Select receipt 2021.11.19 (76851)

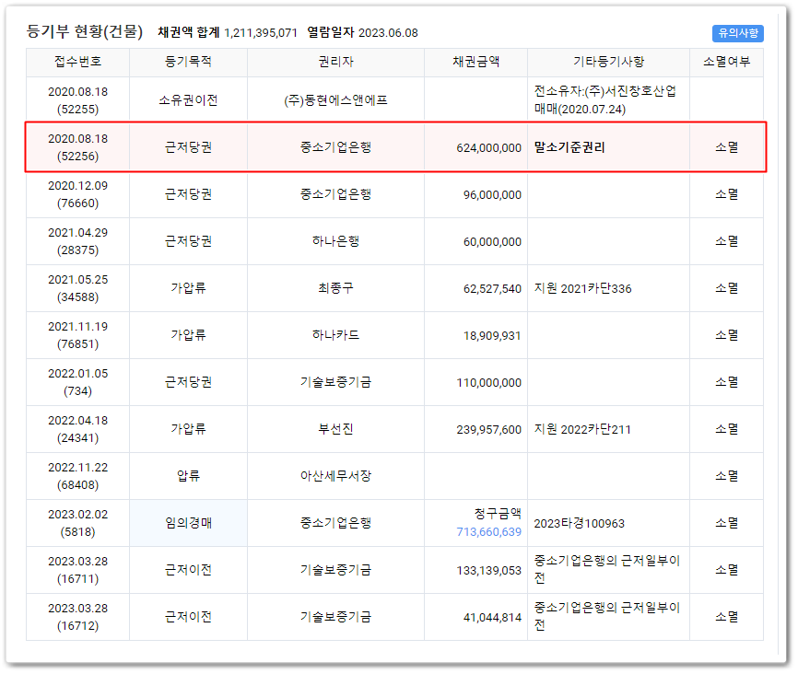click(x=78, y=335)
